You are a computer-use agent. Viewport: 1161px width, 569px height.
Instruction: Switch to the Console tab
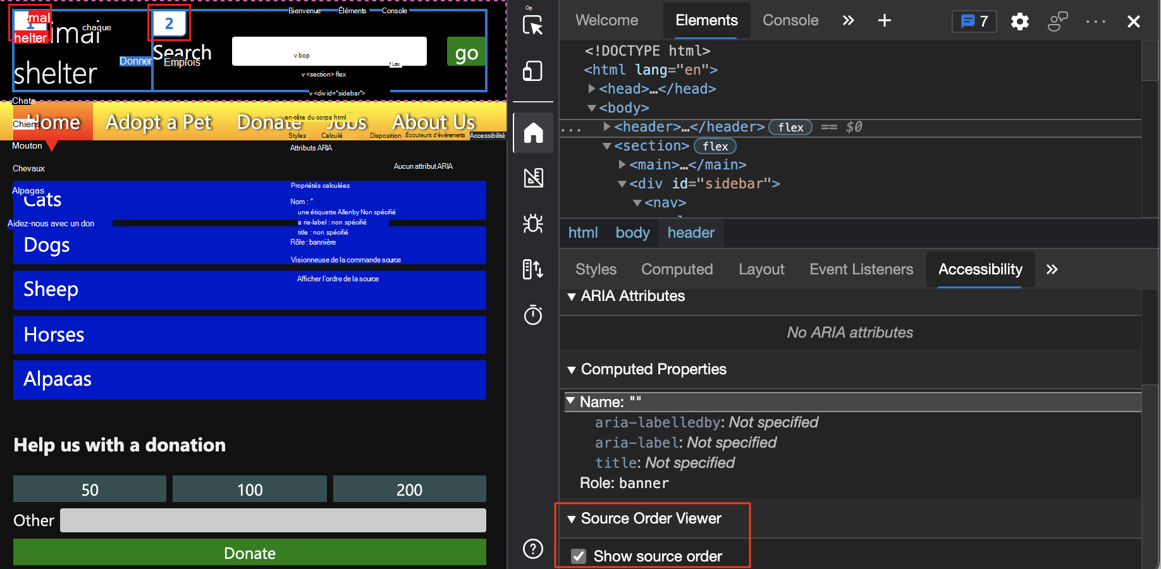click(790, 20)
